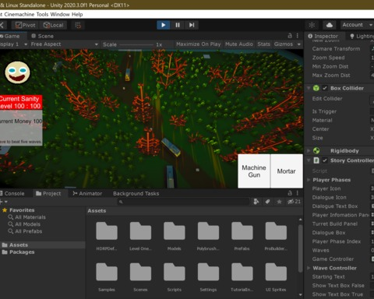Toggle the Local handle rotation button
The height and width of the screenshot is (299, 374).
53,25
